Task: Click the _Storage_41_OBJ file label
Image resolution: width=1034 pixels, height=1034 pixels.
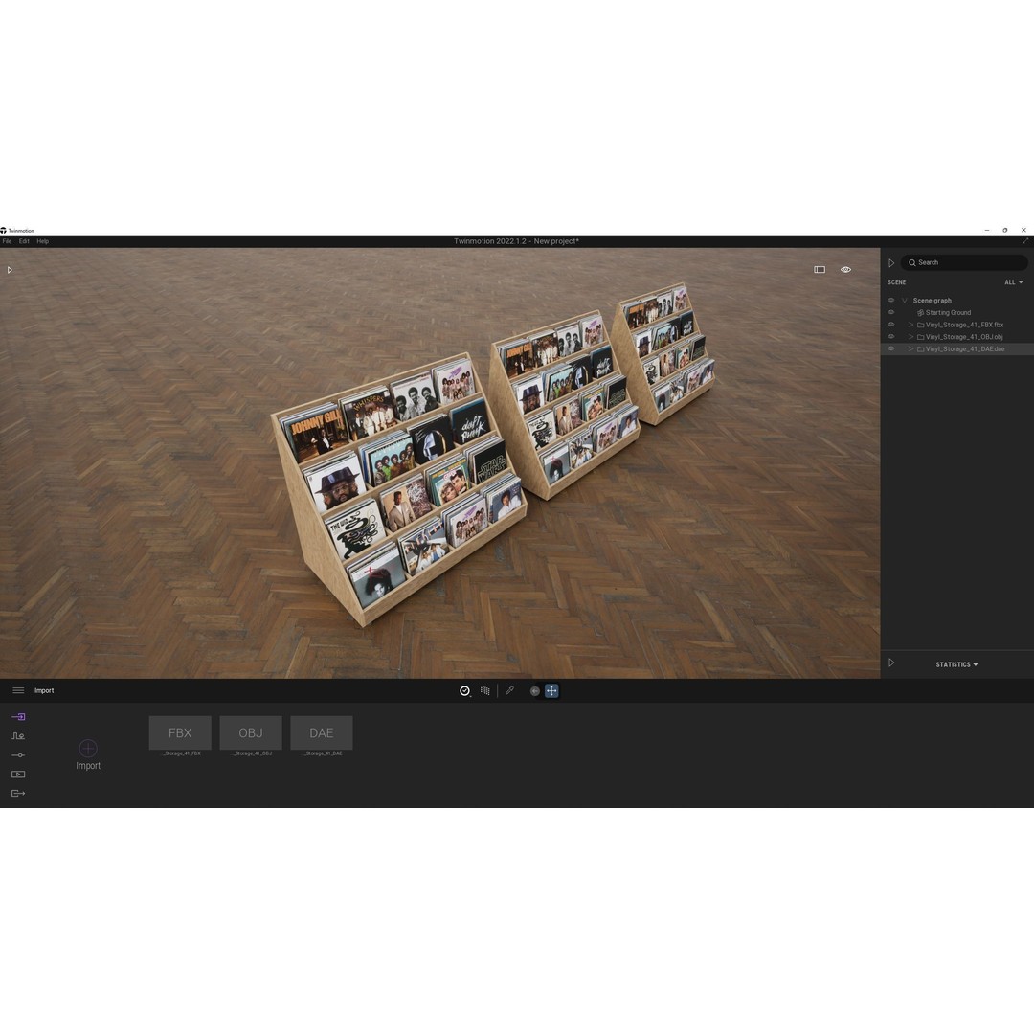Action: click(253, 753)
